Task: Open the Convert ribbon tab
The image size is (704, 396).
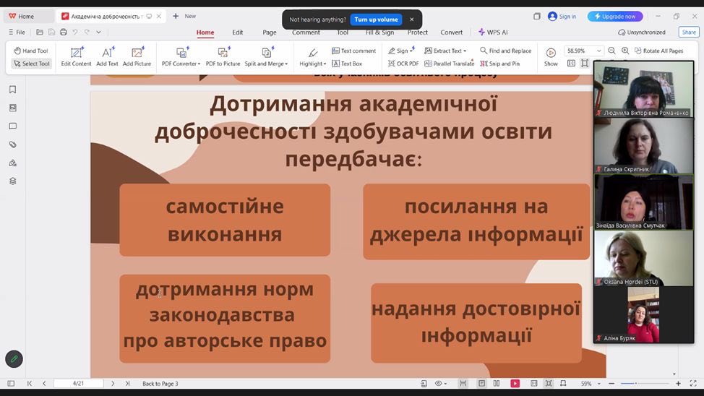Action: tap(451, 33)
